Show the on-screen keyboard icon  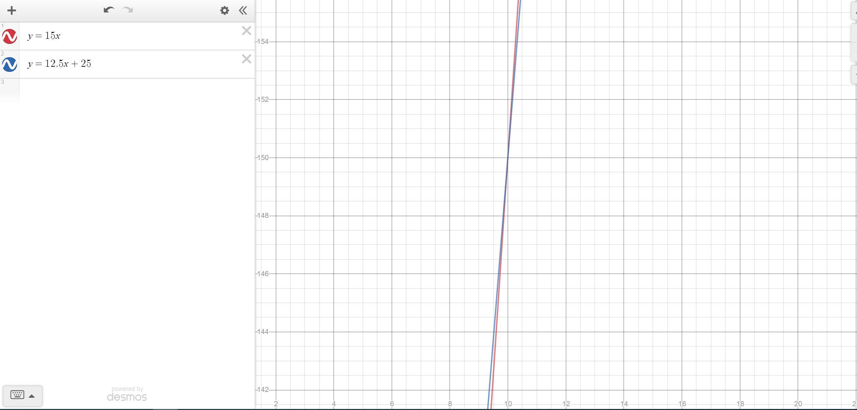(17, 395)
